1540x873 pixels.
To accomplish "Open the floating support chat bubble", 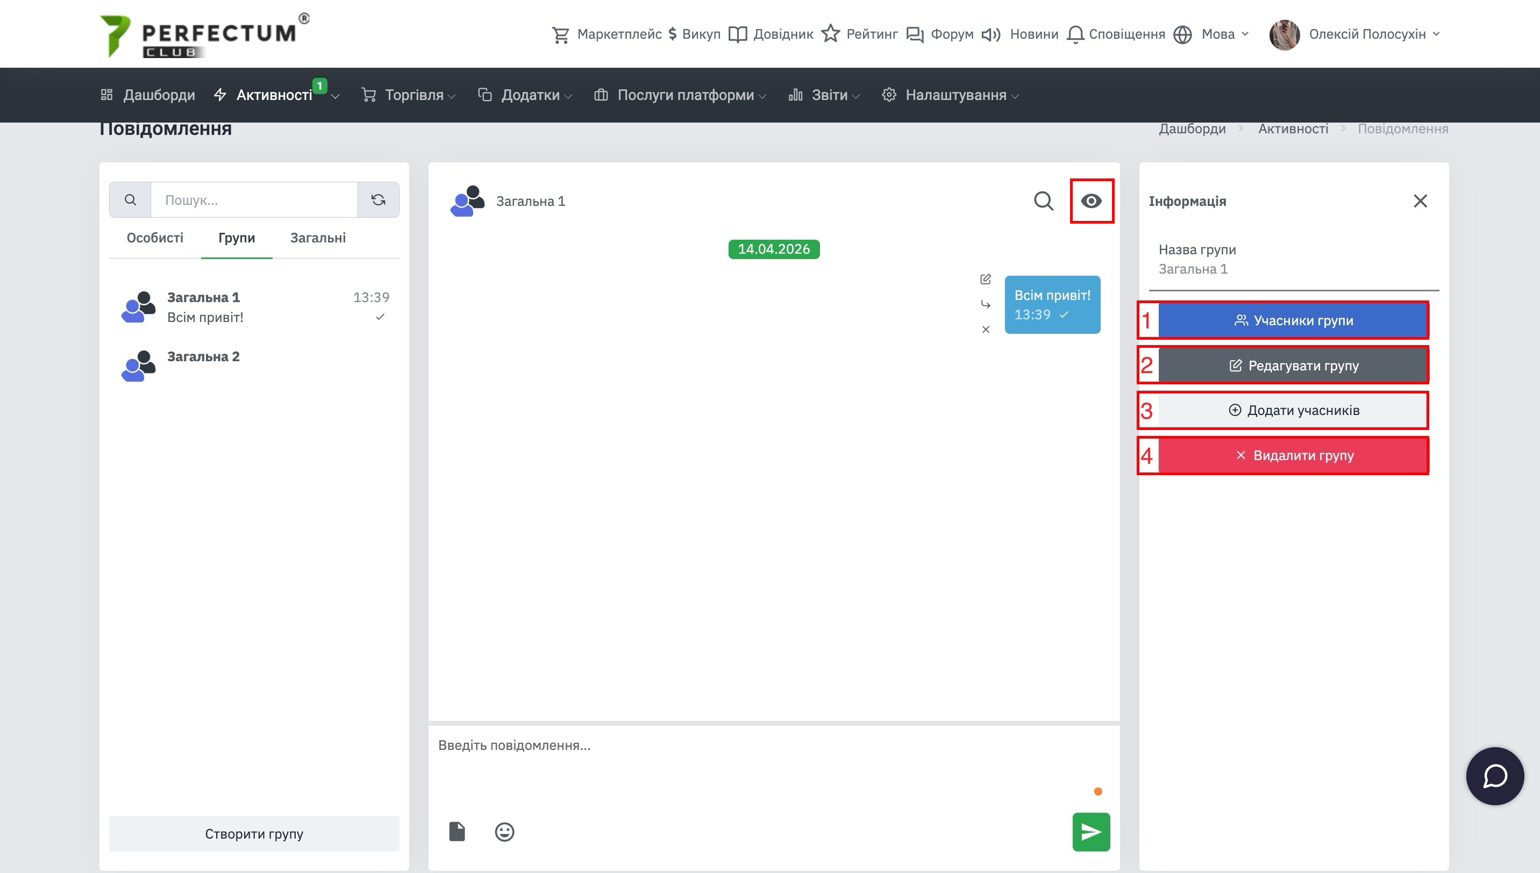I will pos(1494,776).
